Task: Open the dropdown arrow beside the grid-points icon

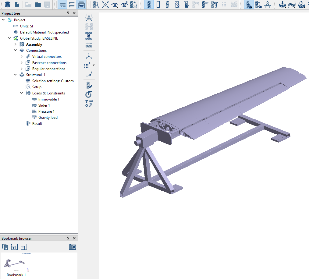Action: tap(94, 65)
